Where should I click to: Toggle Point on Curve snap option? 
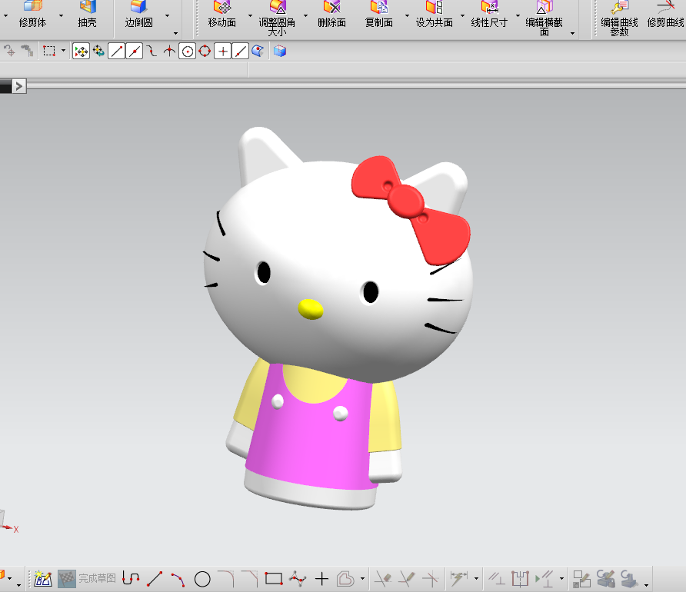[240, 52]
